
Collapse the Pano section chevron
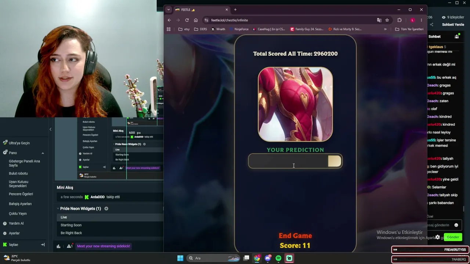click(x=43, y=153)
